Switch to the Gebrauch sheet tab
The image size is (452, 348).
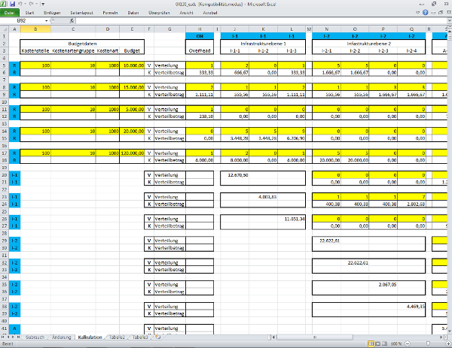(x=35, y=337)
